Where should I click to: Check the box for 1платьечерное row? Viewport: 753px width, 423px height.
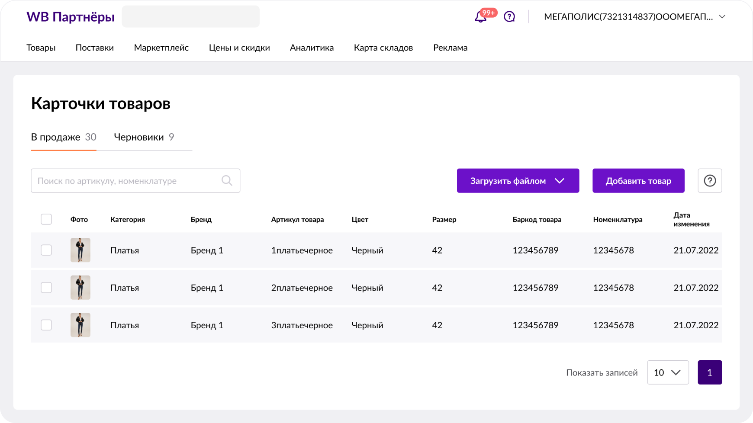point(46,250)
